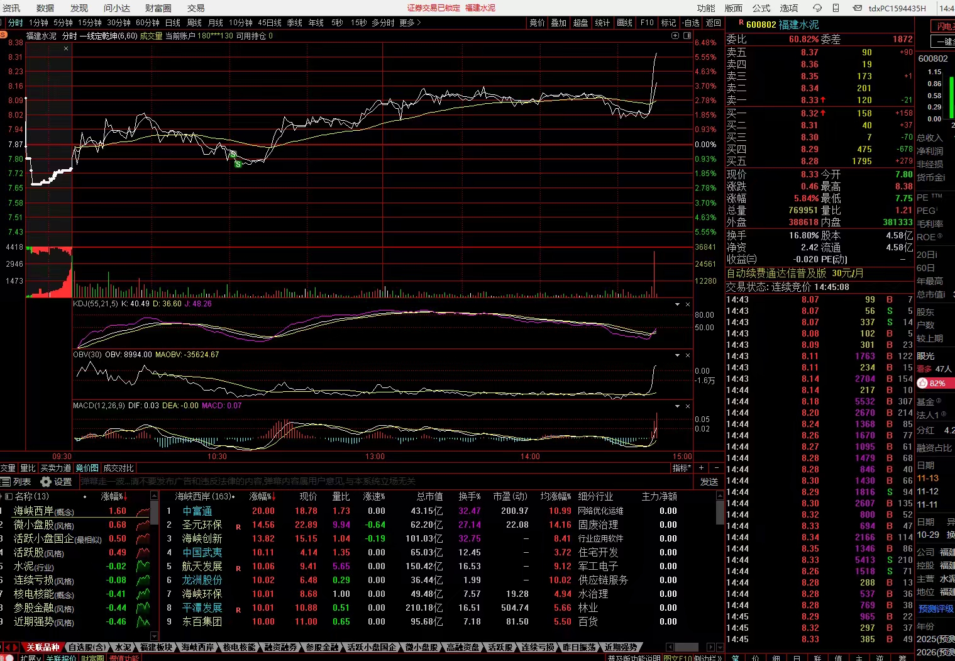Open KDJ indicator dropdown arrow
The image size is (955, 661).
coord(678,304)
